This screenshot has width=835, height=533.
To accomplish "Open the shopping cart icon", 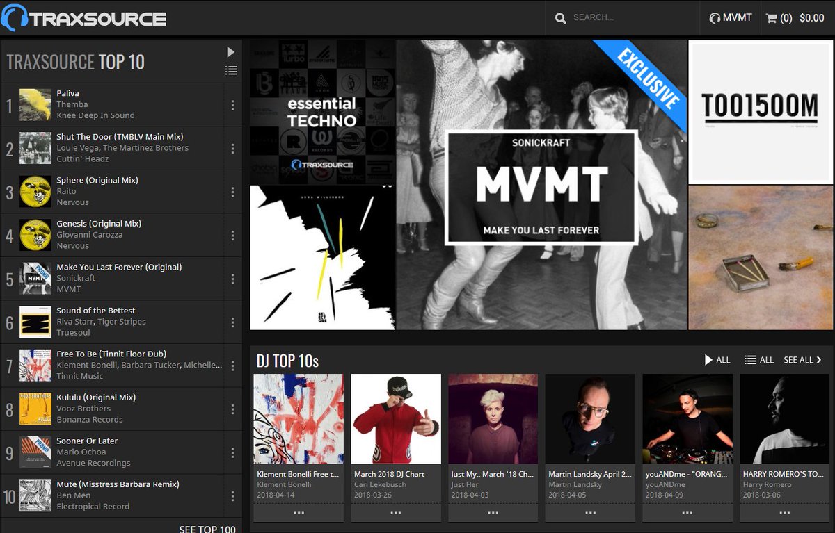I will (771, 18).
